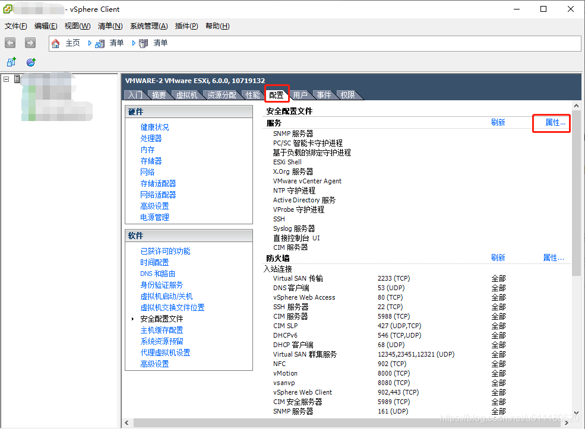Select the ESXi Shell service entry

point(287,162)
